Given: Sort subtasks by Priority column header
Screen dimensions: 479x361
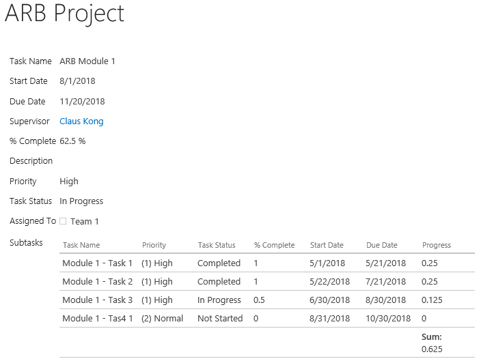Looking at the screenshot, I should [x=154, y=245].
